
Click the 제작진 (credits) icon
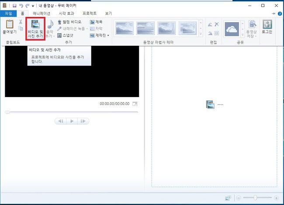[92, 36]
